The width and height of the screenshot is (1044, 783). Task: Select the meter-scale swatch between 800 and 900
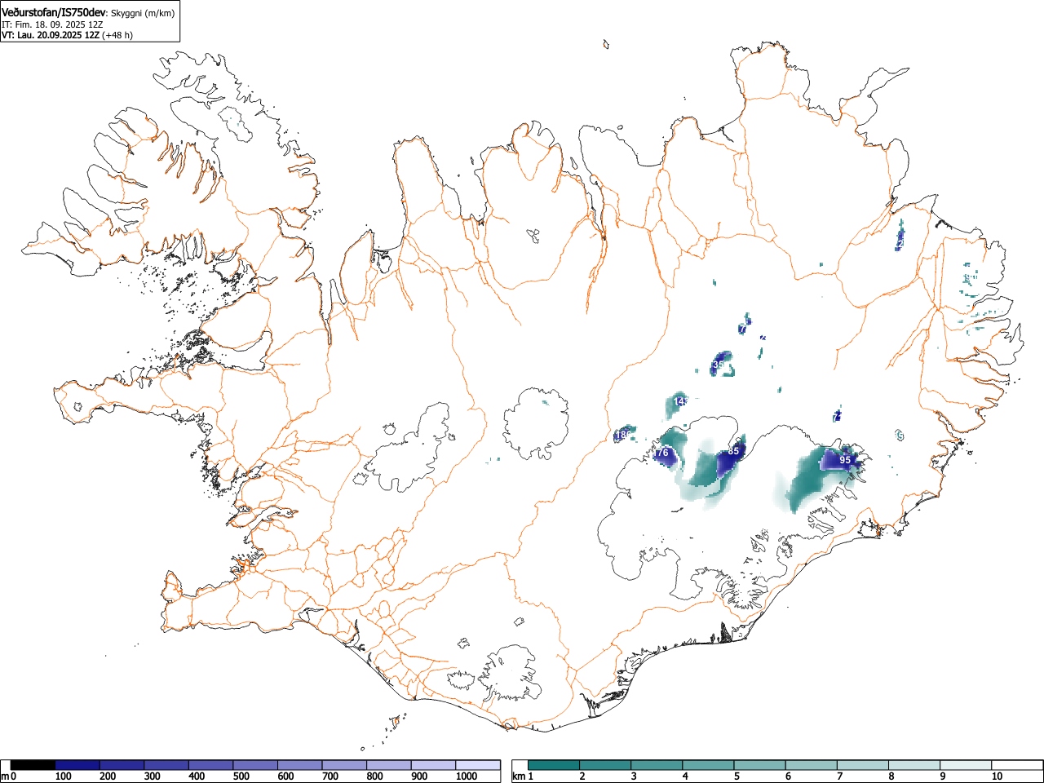(x=389, y=765)
